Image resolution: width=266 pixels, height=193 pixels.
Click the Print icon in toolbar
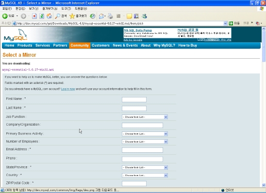(x=110, y=16)
